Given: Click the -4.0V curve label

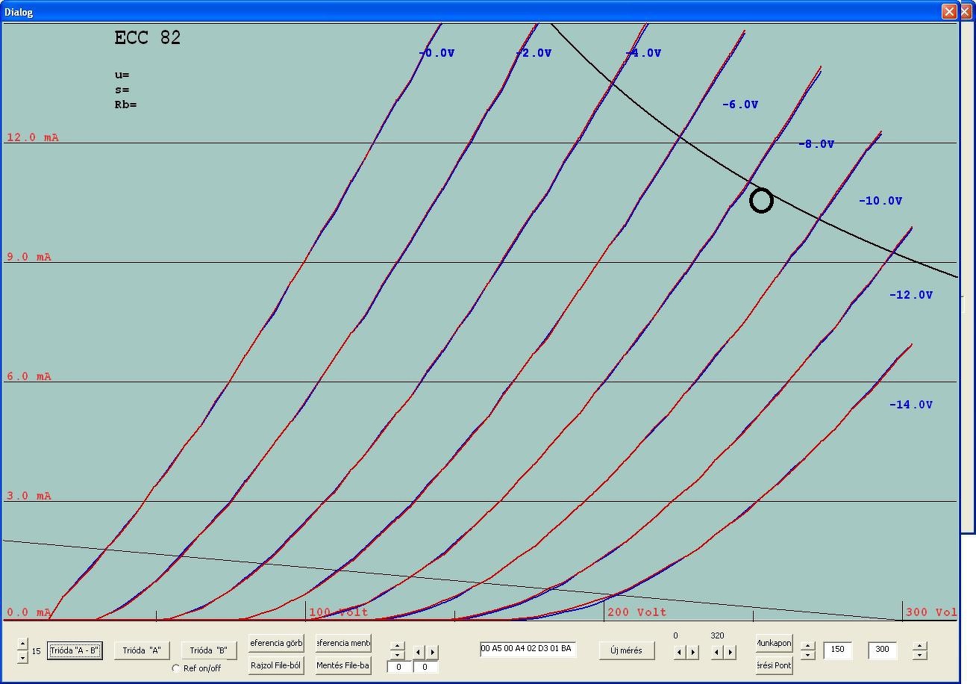Looking at the screenshot, I should coord(643,53).
